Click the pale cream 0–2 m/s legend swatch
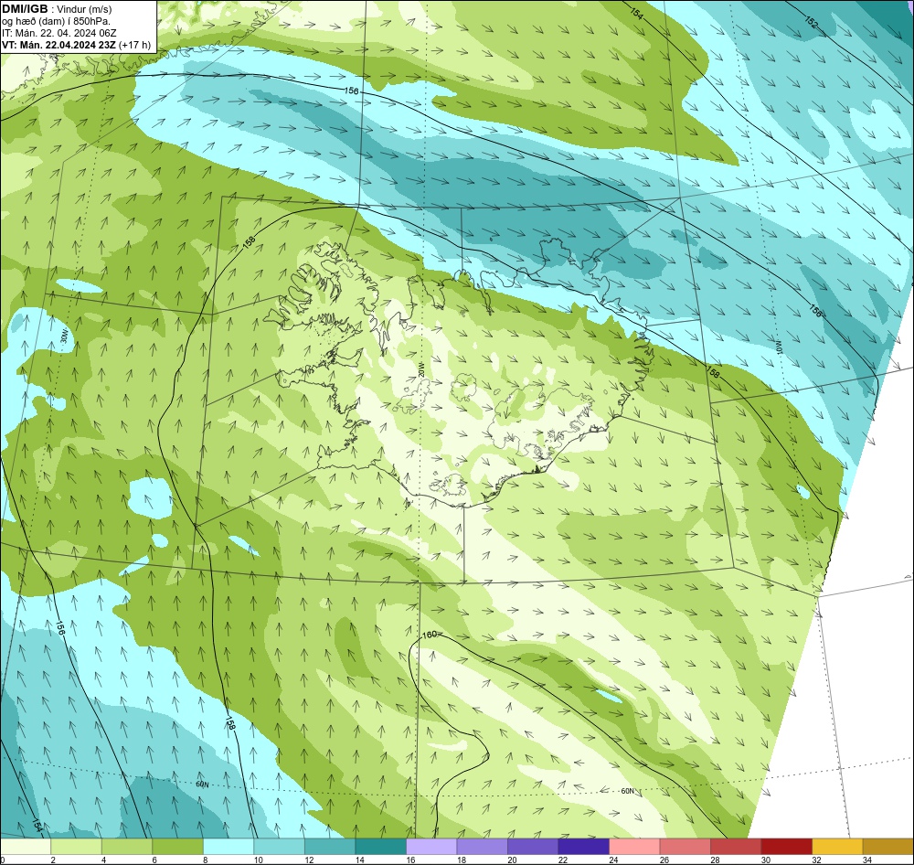This screenshot has height=865, width=914. (26, 847)
